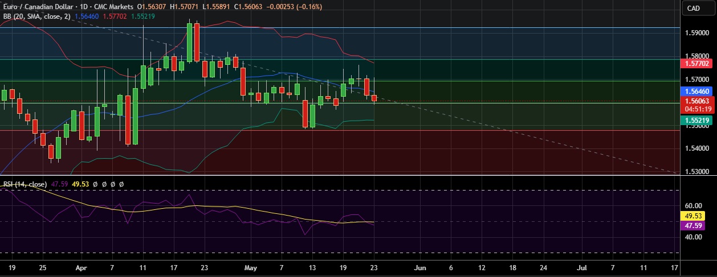Click the red BB upper value 1.57702 in legend
The width and height of the screenshot is (717, 277).
pos(115,16)
